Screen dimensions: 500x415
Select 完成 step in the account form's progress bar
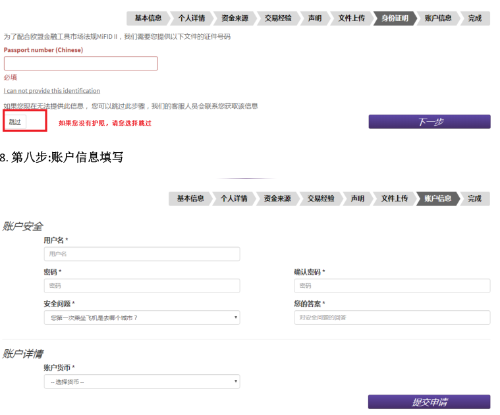coord(474,198)
